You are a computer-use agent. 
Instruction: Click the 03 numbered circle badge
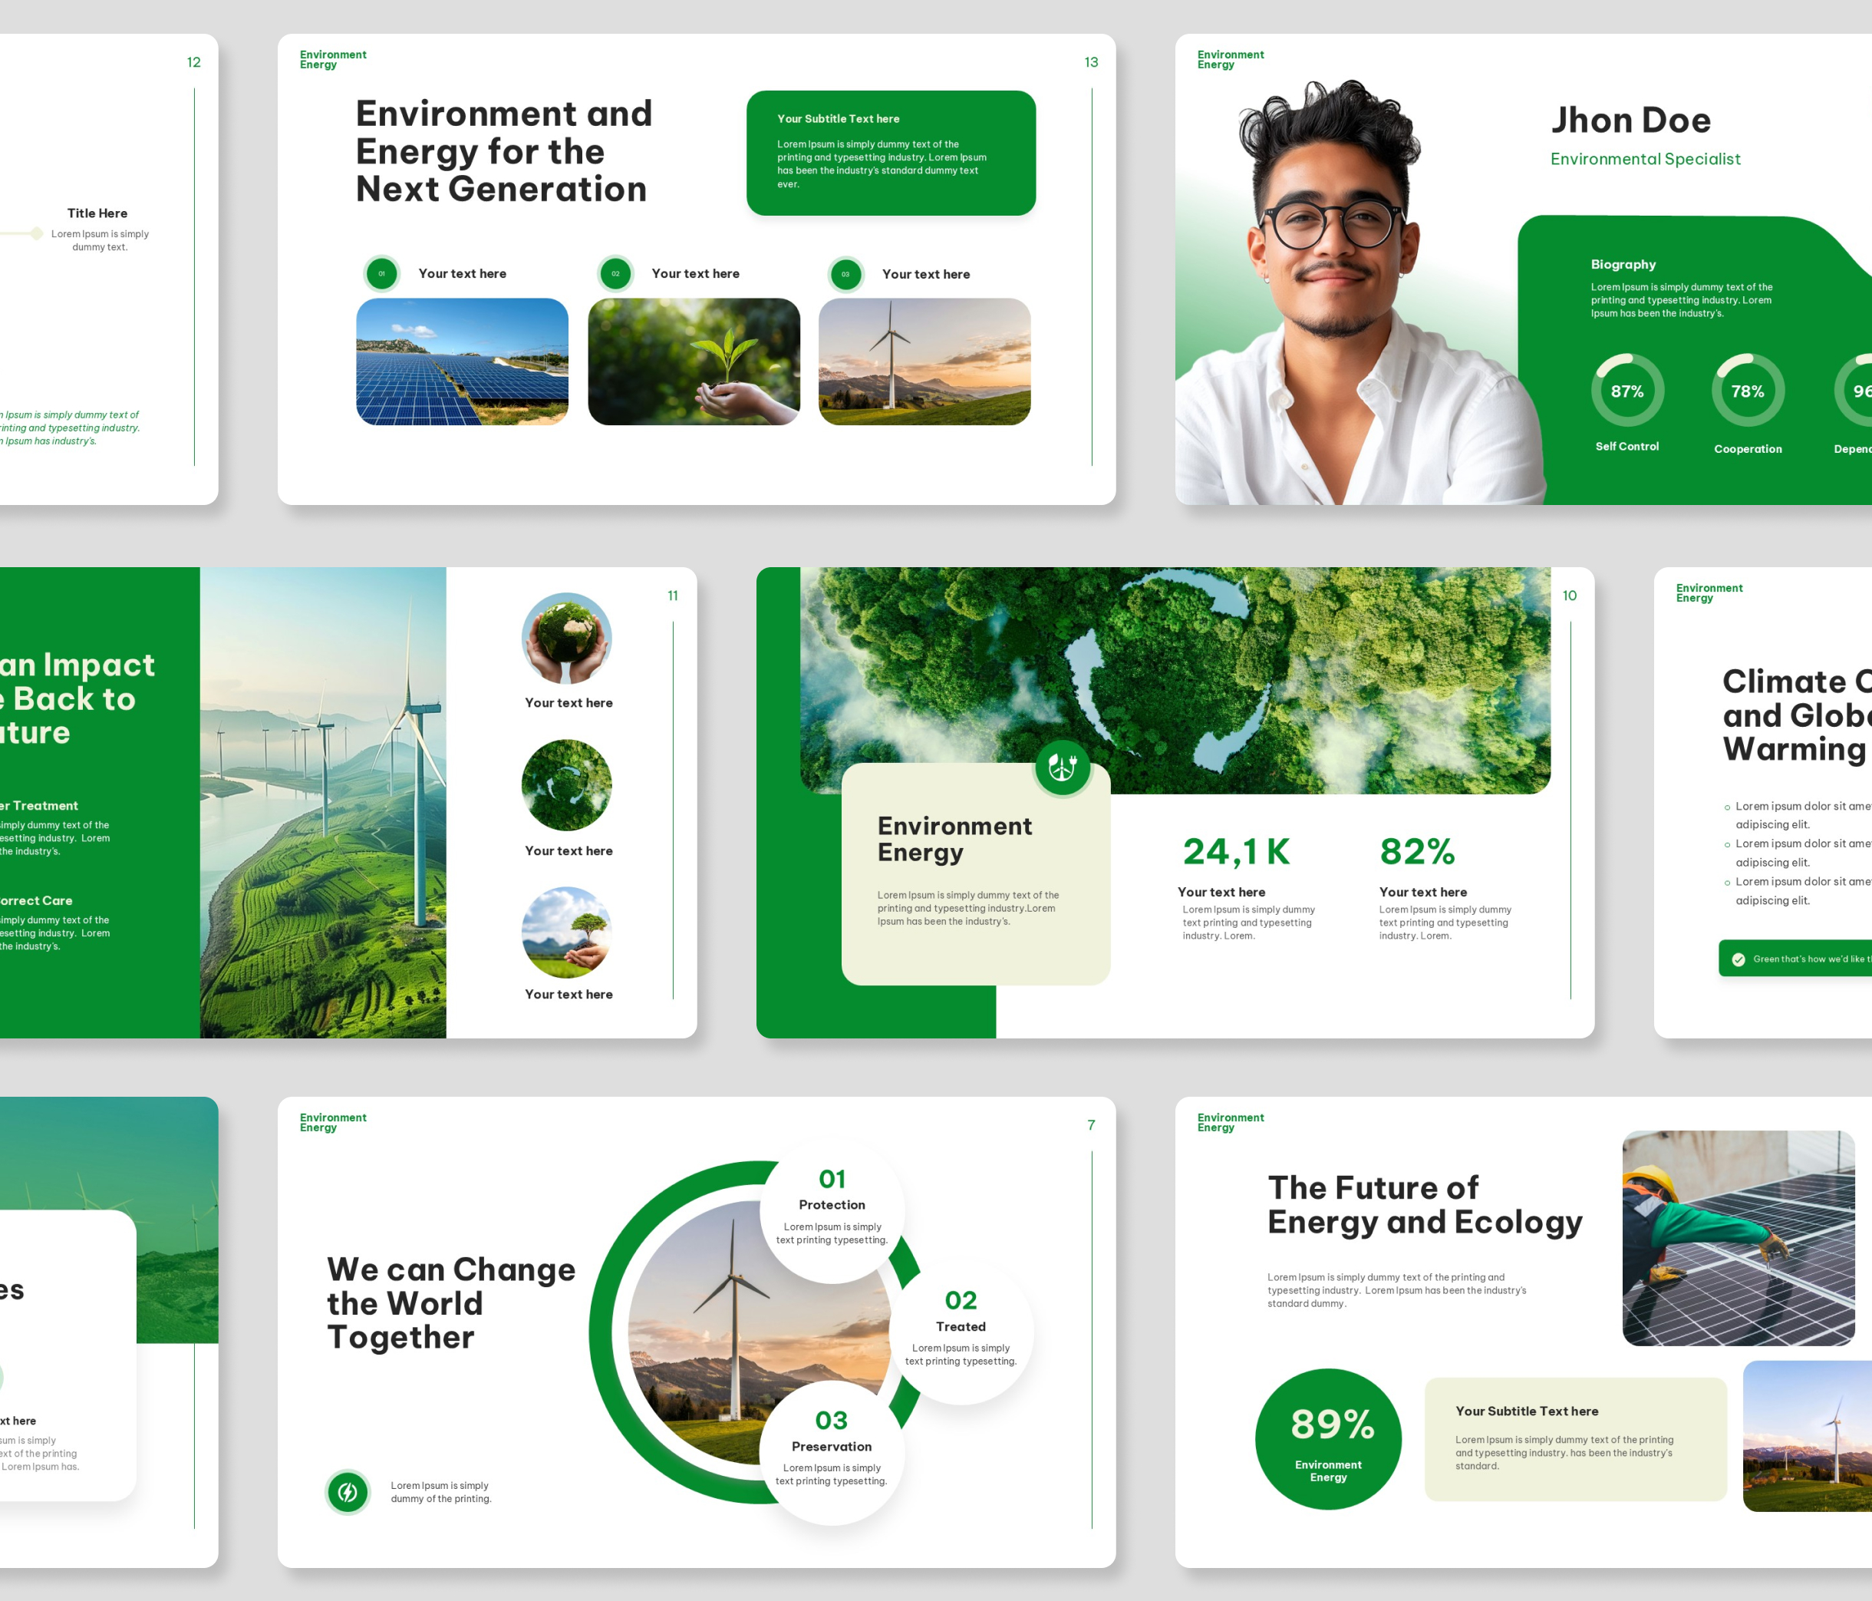click(x=845, y=274)
